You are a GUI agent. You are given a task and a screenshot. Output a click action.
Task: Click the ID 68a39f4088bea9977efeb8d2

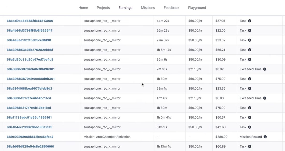coord(30,89)
